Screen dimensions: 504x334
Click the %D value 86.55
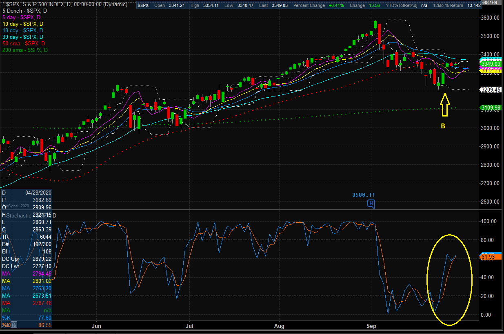pos(44,325)
